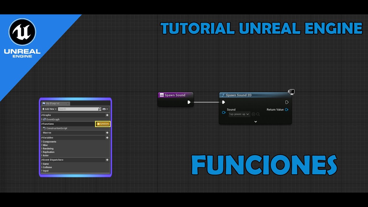
Task: Select the EventGraph label
Action: (53, 119)
